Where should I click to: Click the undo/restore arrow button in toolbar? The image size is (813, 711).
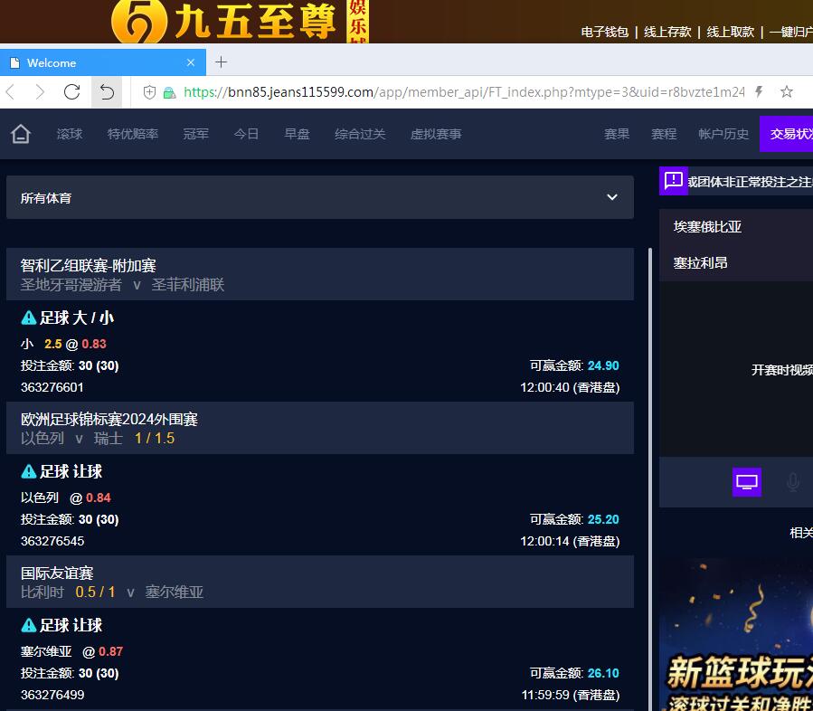(107, 92)
